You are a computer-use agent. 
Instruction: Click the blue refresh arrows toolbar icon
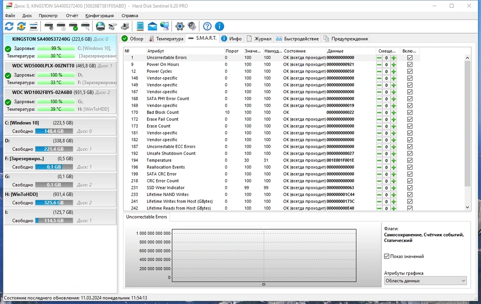(9, 26)
